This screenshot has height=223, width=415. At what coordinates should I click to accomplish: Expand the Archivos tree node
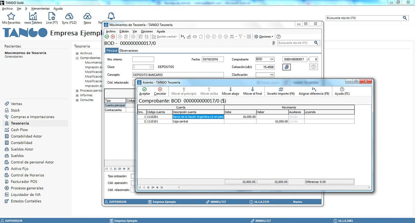pyautogui.click(x=77, y=53)
